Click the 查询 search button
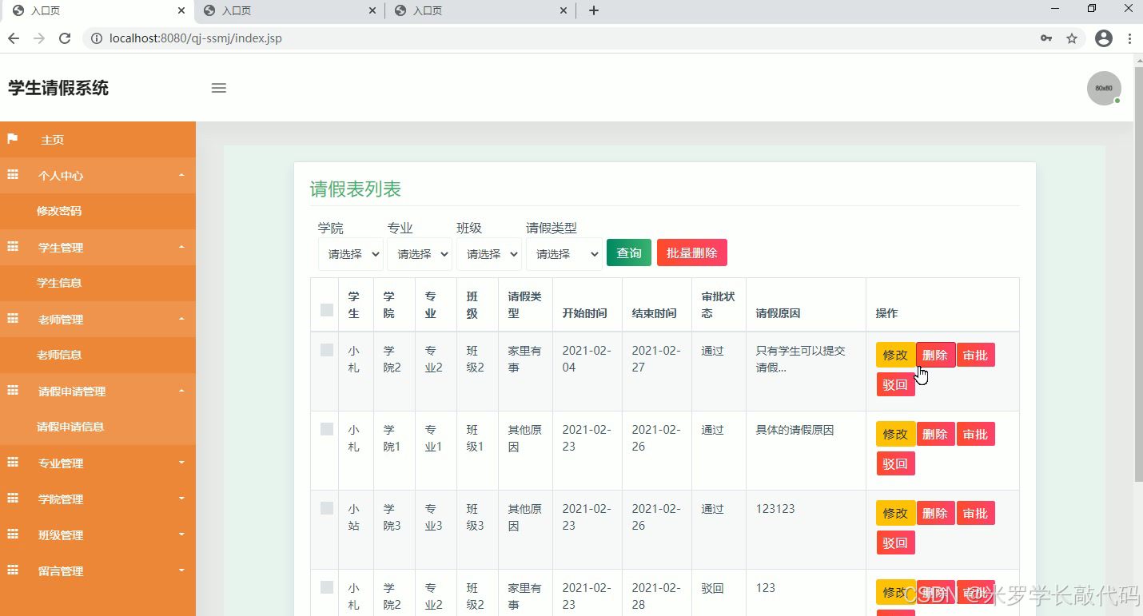The image size is (1143, 616). (628, 252)
